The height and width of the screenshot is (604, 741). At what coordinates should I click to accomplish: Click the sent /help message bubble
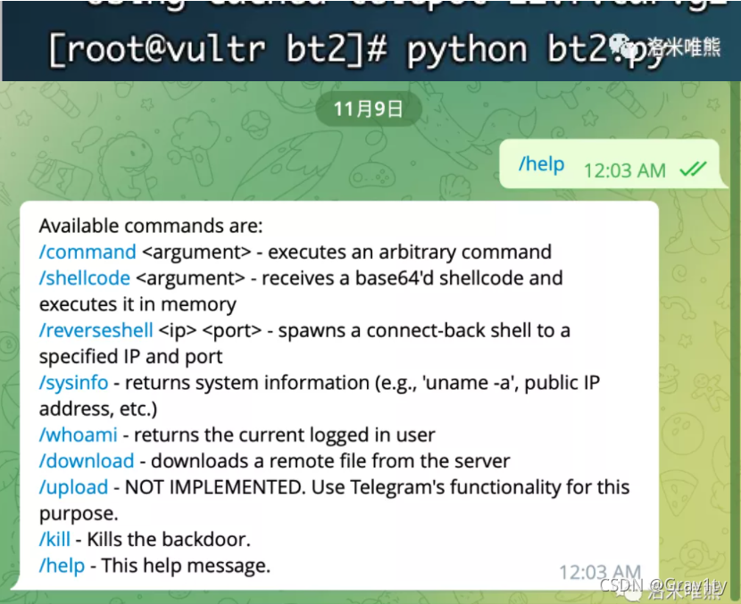coord(610,164)
